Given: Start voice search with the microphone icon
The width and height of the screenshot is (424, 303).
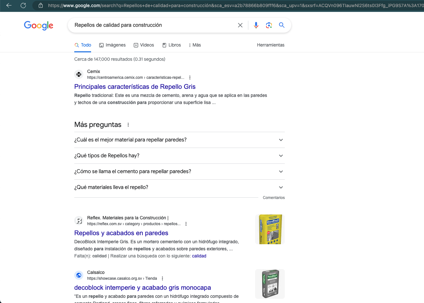Looking at the screenshot, I should click(256, 25).
